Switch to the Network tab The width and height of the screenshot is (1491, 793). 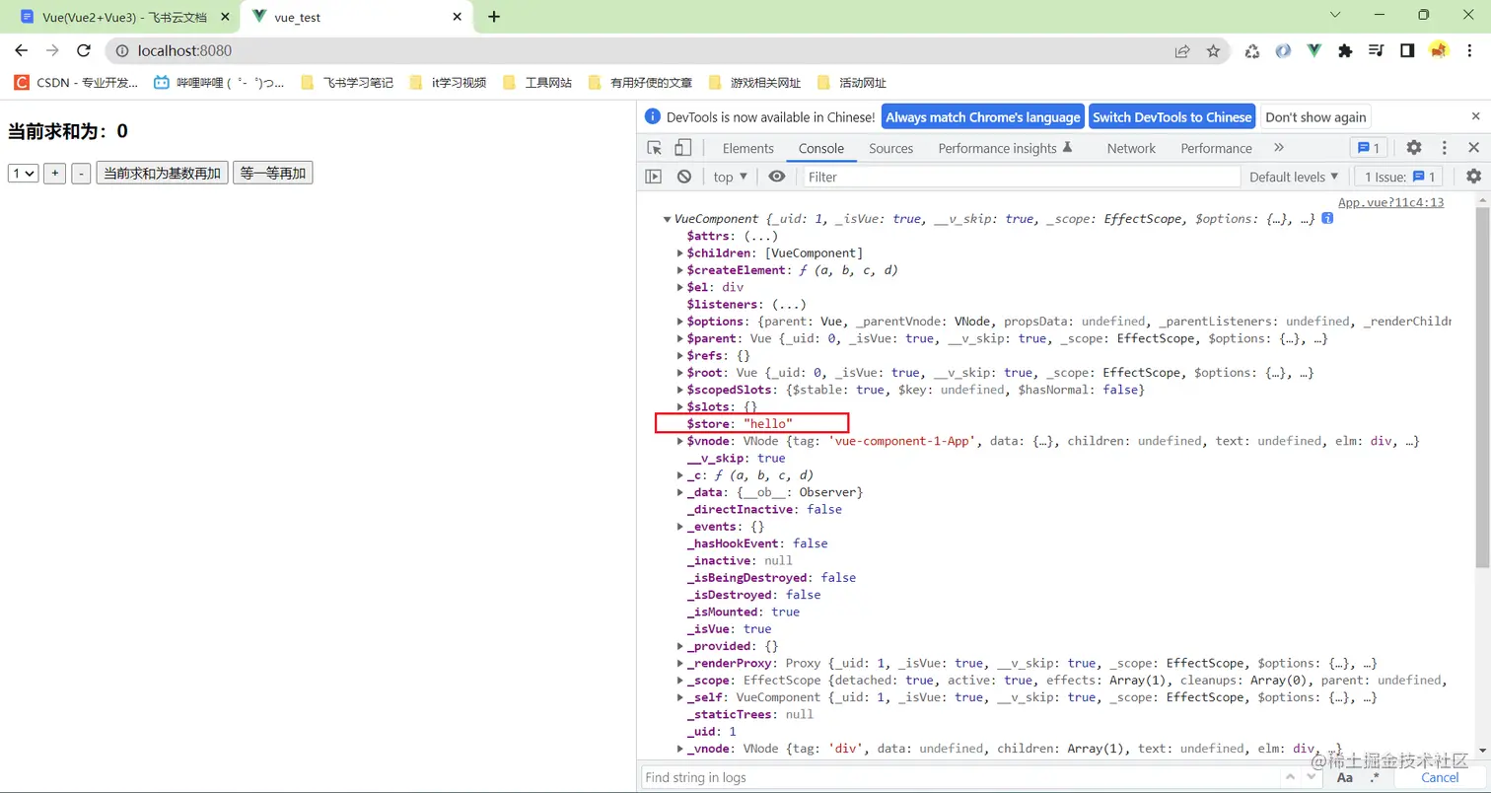click(1131, 148)
